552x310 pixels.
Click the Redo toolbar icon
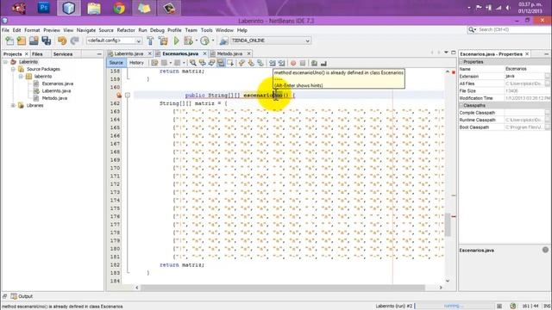click(74, 40)
